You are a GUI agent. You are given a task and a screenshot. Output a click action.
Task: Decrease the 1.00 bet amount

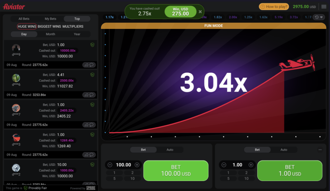pos(224,165)
